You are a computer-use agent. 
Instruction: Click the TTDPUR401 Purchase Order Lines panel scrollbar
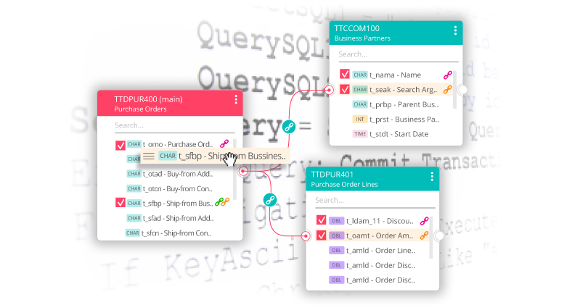(x=431, y=238)
